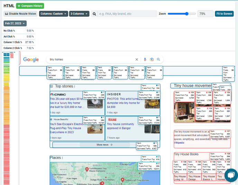Click the magnifier search icon beside filter box
This screenshot has width=238, height=185.
[x=94, y=14]
